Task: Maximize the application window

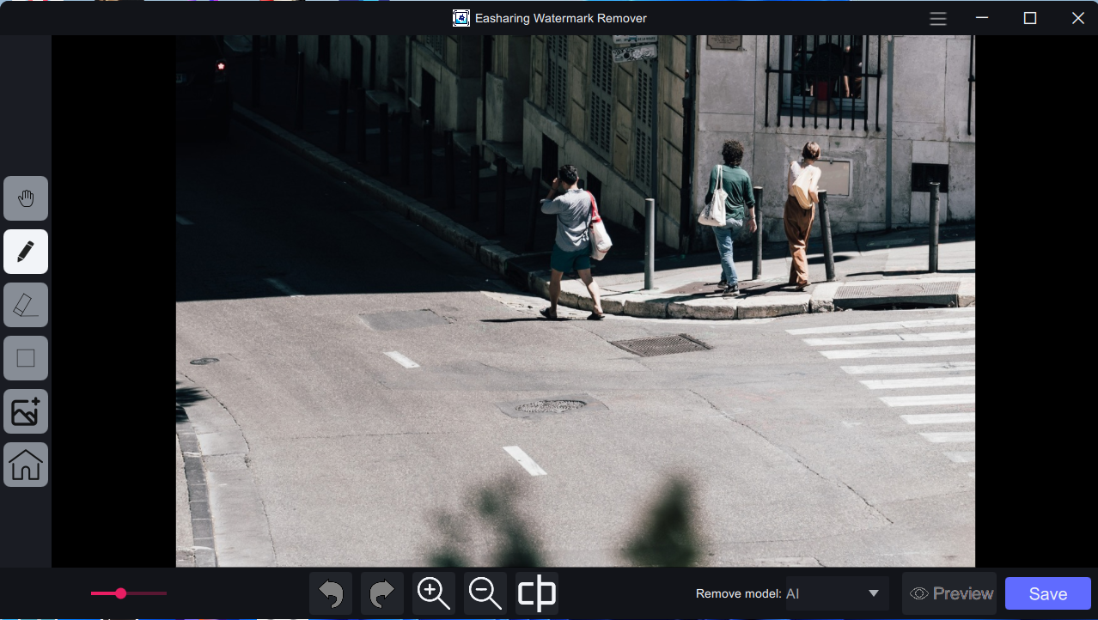Action: tap(1030, 18)
